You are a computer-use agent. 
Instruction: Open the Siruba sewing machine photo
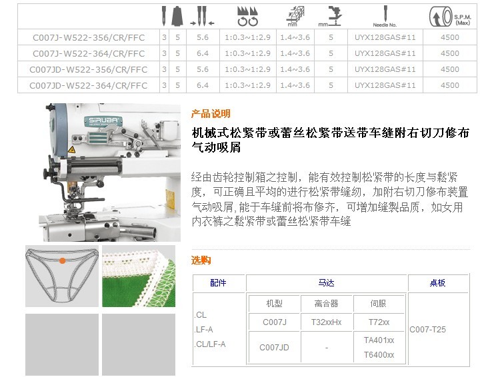point(102,172)
